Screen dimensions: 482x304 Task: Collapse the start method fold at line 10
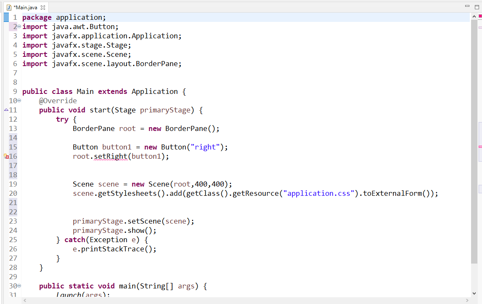(x=19, y=100)
